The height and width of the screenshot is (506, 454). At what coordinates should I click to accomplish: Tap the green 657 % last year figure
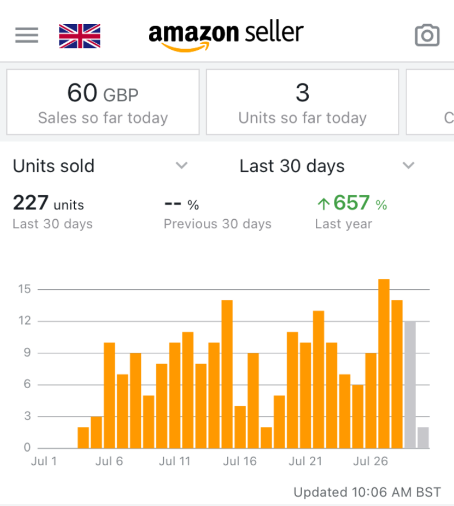pos(352,204)
